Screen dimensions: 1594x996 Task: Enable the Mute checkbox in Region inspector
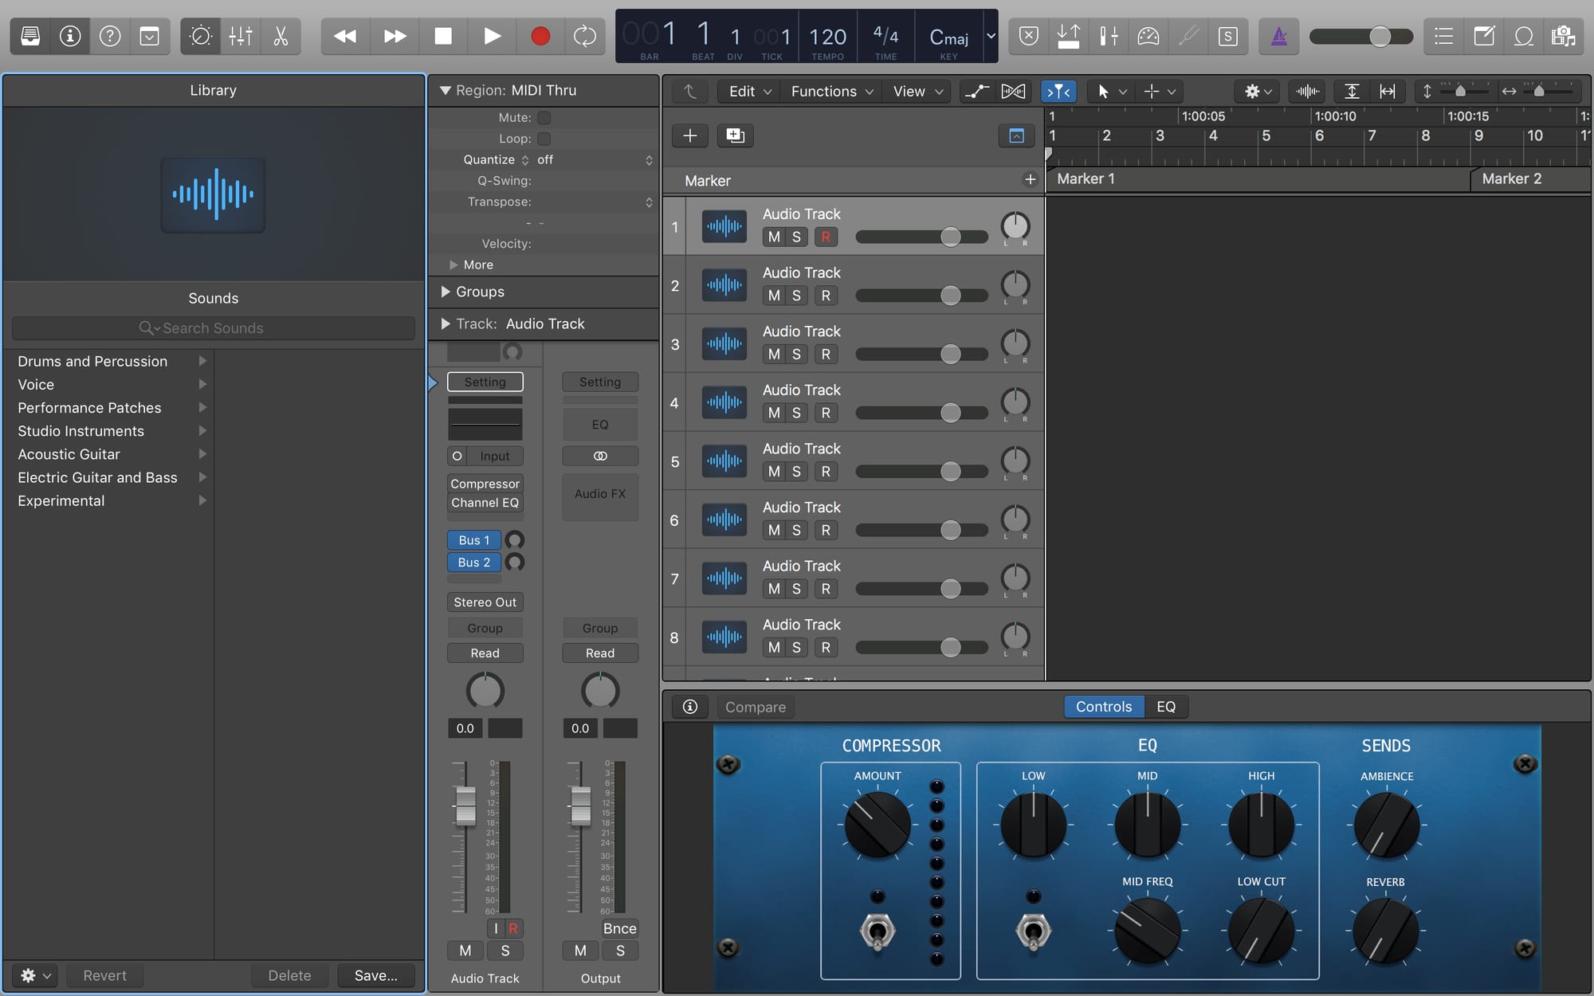(544, 118)
